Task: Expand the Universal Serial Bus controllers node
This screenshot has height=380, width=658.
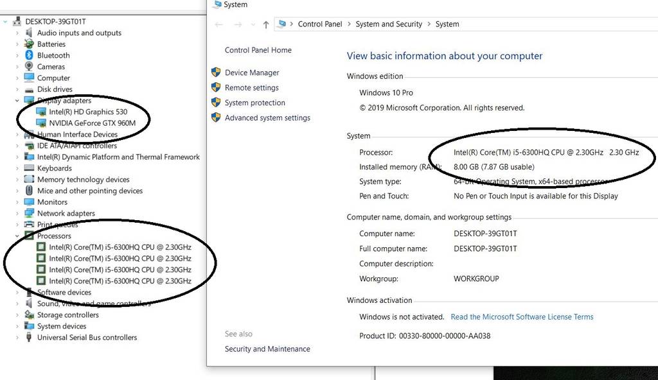Action: [x=17, y=337]
